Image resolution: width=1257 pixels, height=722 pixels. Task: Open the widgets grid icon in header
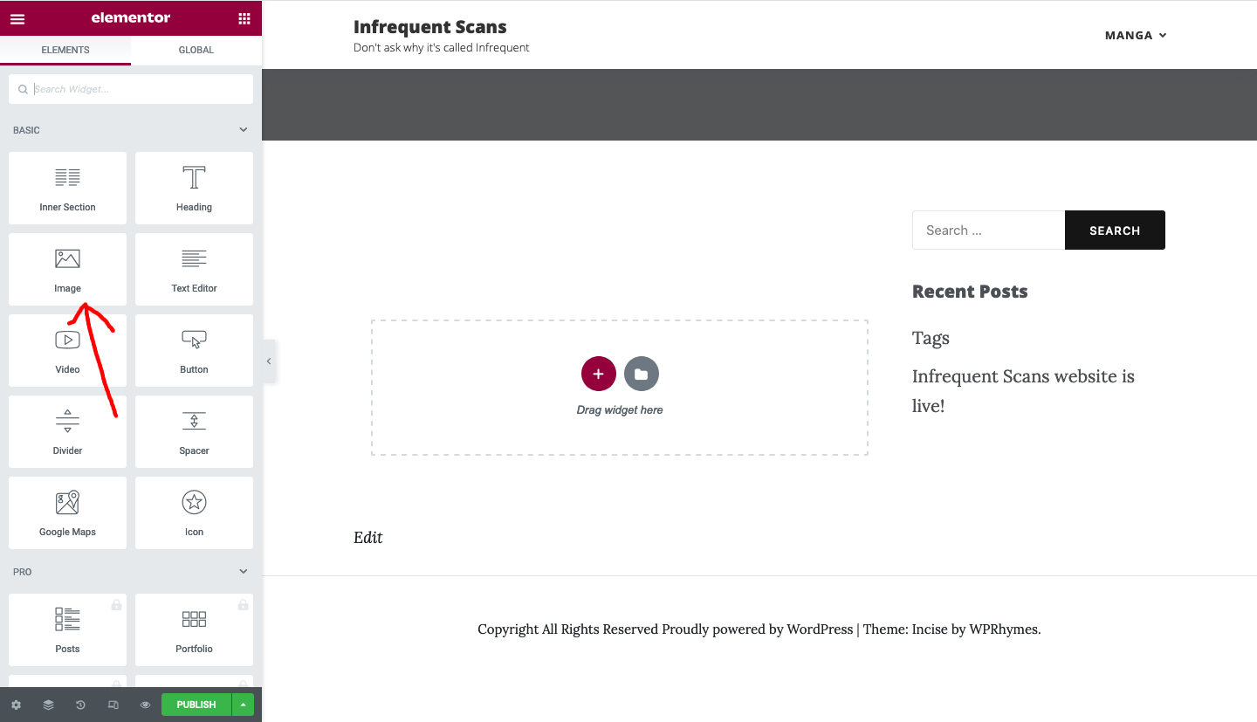244,18
